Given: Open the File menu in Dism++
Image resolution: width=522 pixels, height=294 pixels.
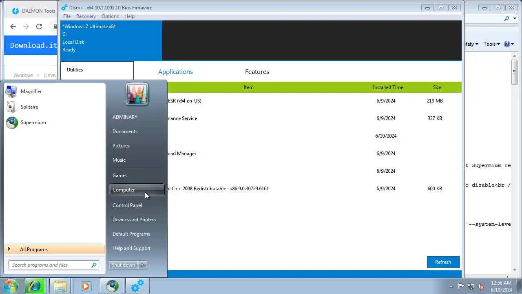Looking at the screenshot, I should tap(67, 16).
